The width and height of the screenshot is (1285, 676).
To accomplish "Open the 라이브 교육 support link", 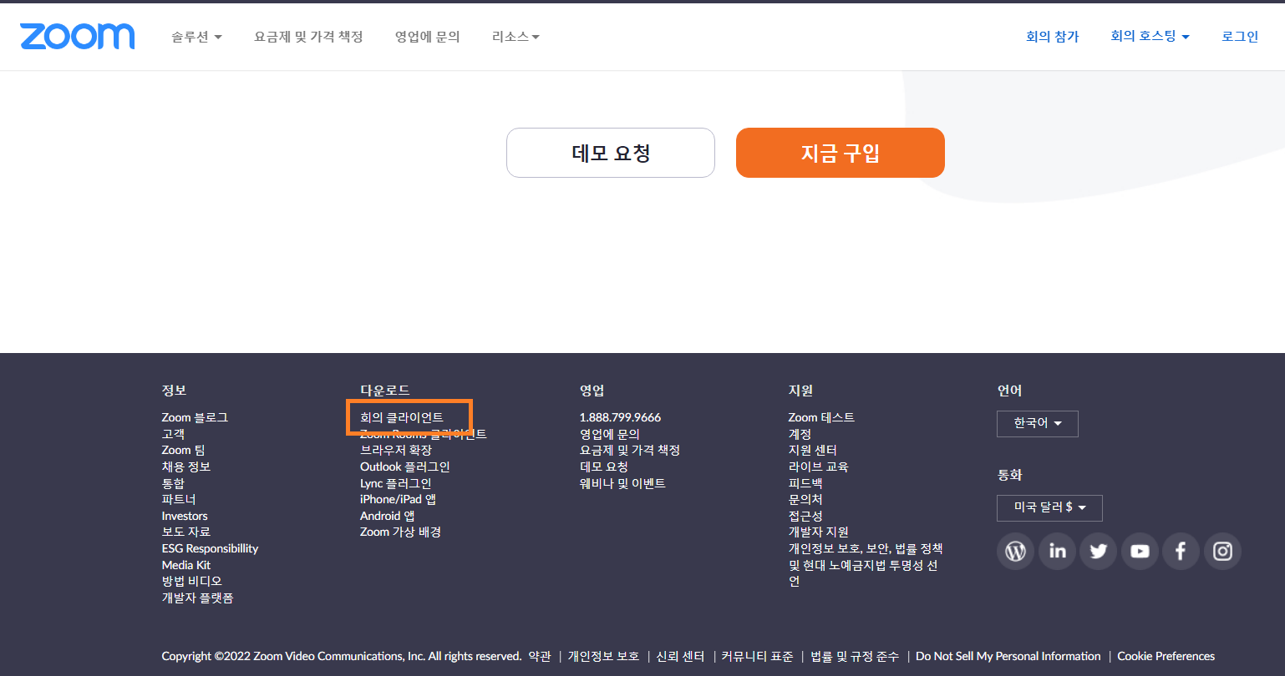I will pos(819,467).
